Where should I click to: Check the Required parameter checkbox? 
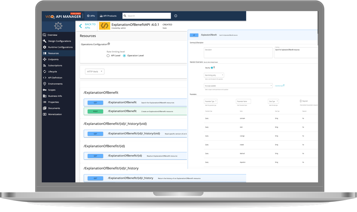[x=301, y=101]
